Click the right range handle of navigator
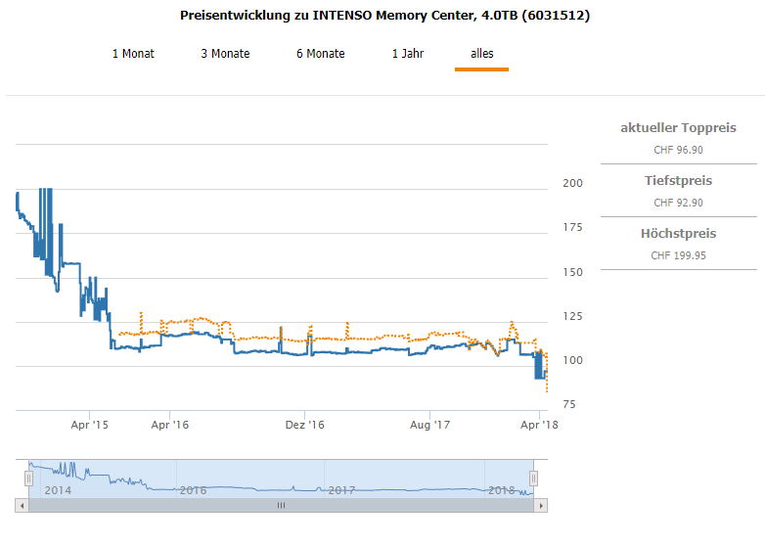 point(534,478)
